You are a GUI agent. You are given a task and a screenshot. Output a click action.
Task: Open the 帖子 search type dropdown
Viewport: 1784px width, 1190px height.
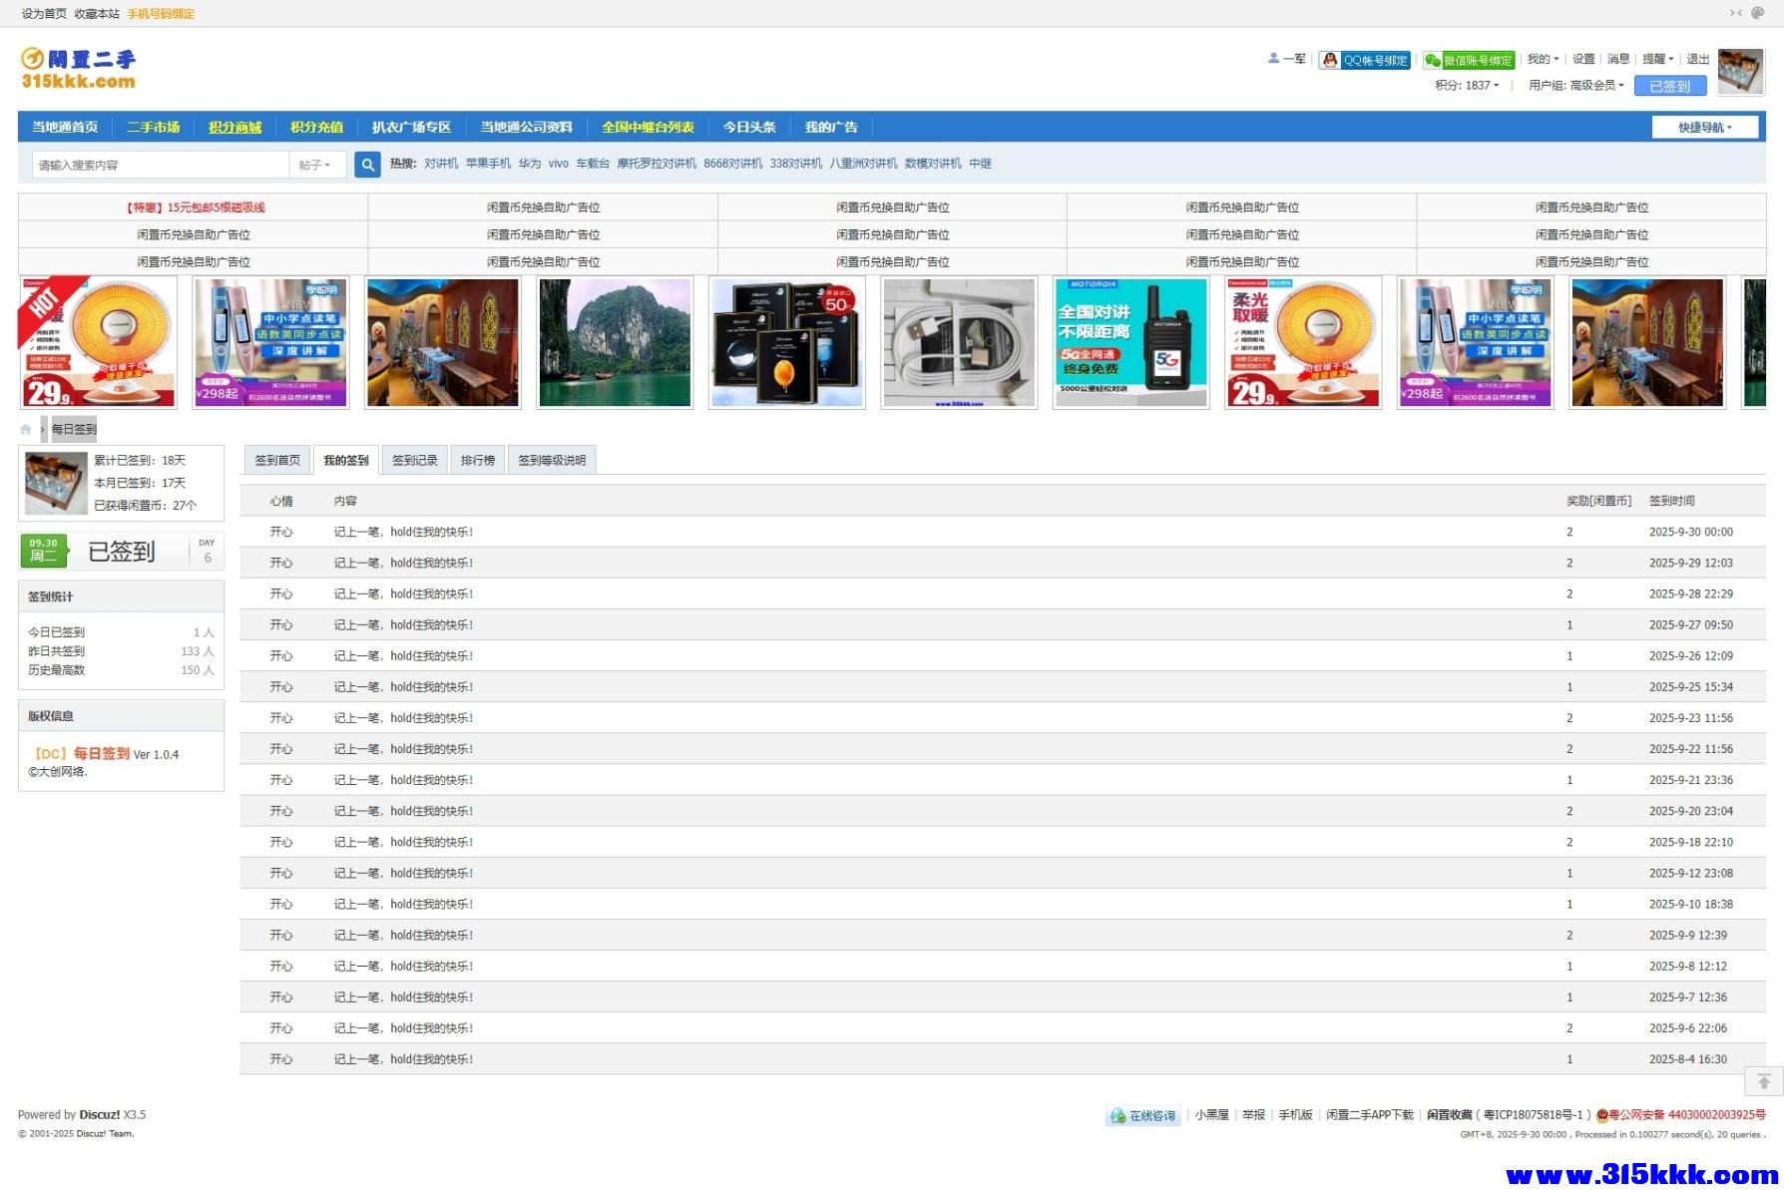coord(315,165)
